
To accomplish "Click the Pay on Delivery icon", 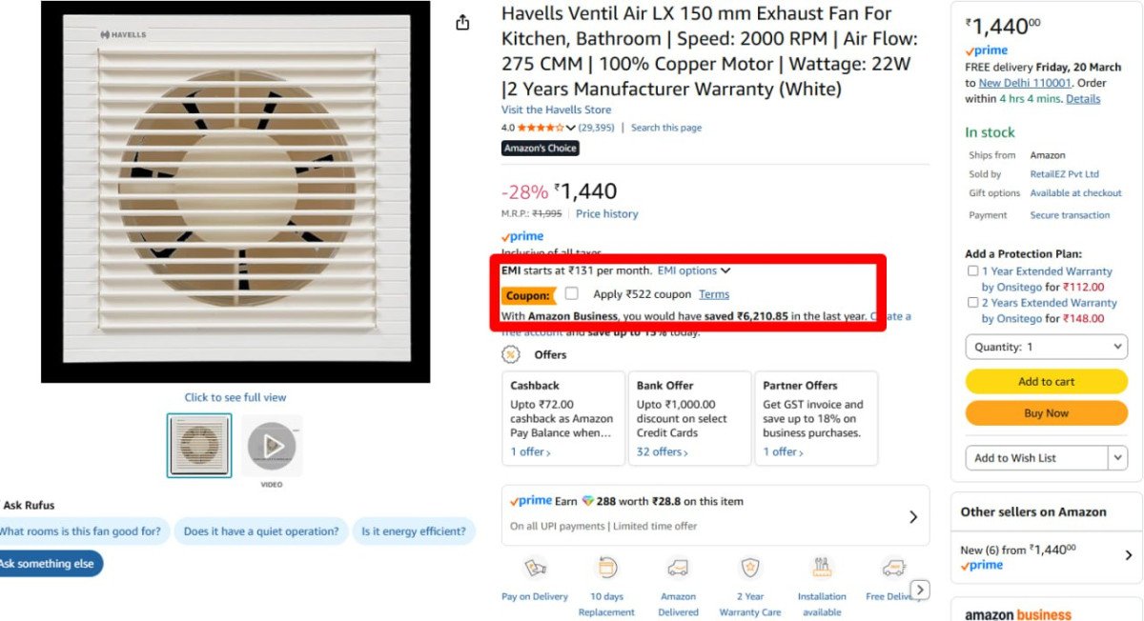I will 535,569.
